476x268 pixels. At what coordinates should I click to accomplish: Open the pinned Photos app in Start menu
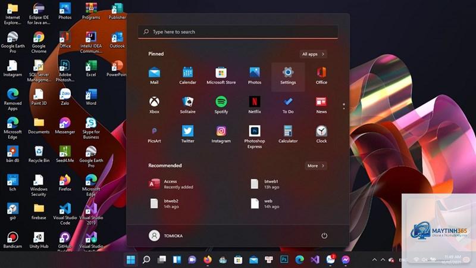click(x=255, y=76)
